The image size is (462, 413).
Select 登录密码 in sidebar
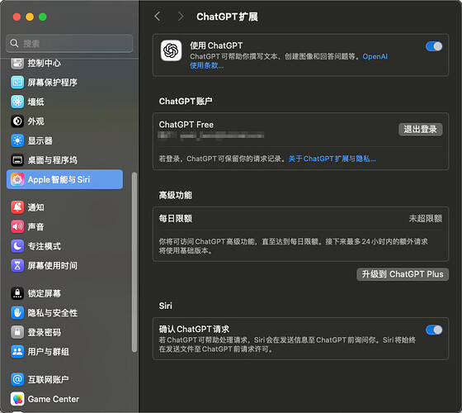pyautogui.click(x=65, y=332)
